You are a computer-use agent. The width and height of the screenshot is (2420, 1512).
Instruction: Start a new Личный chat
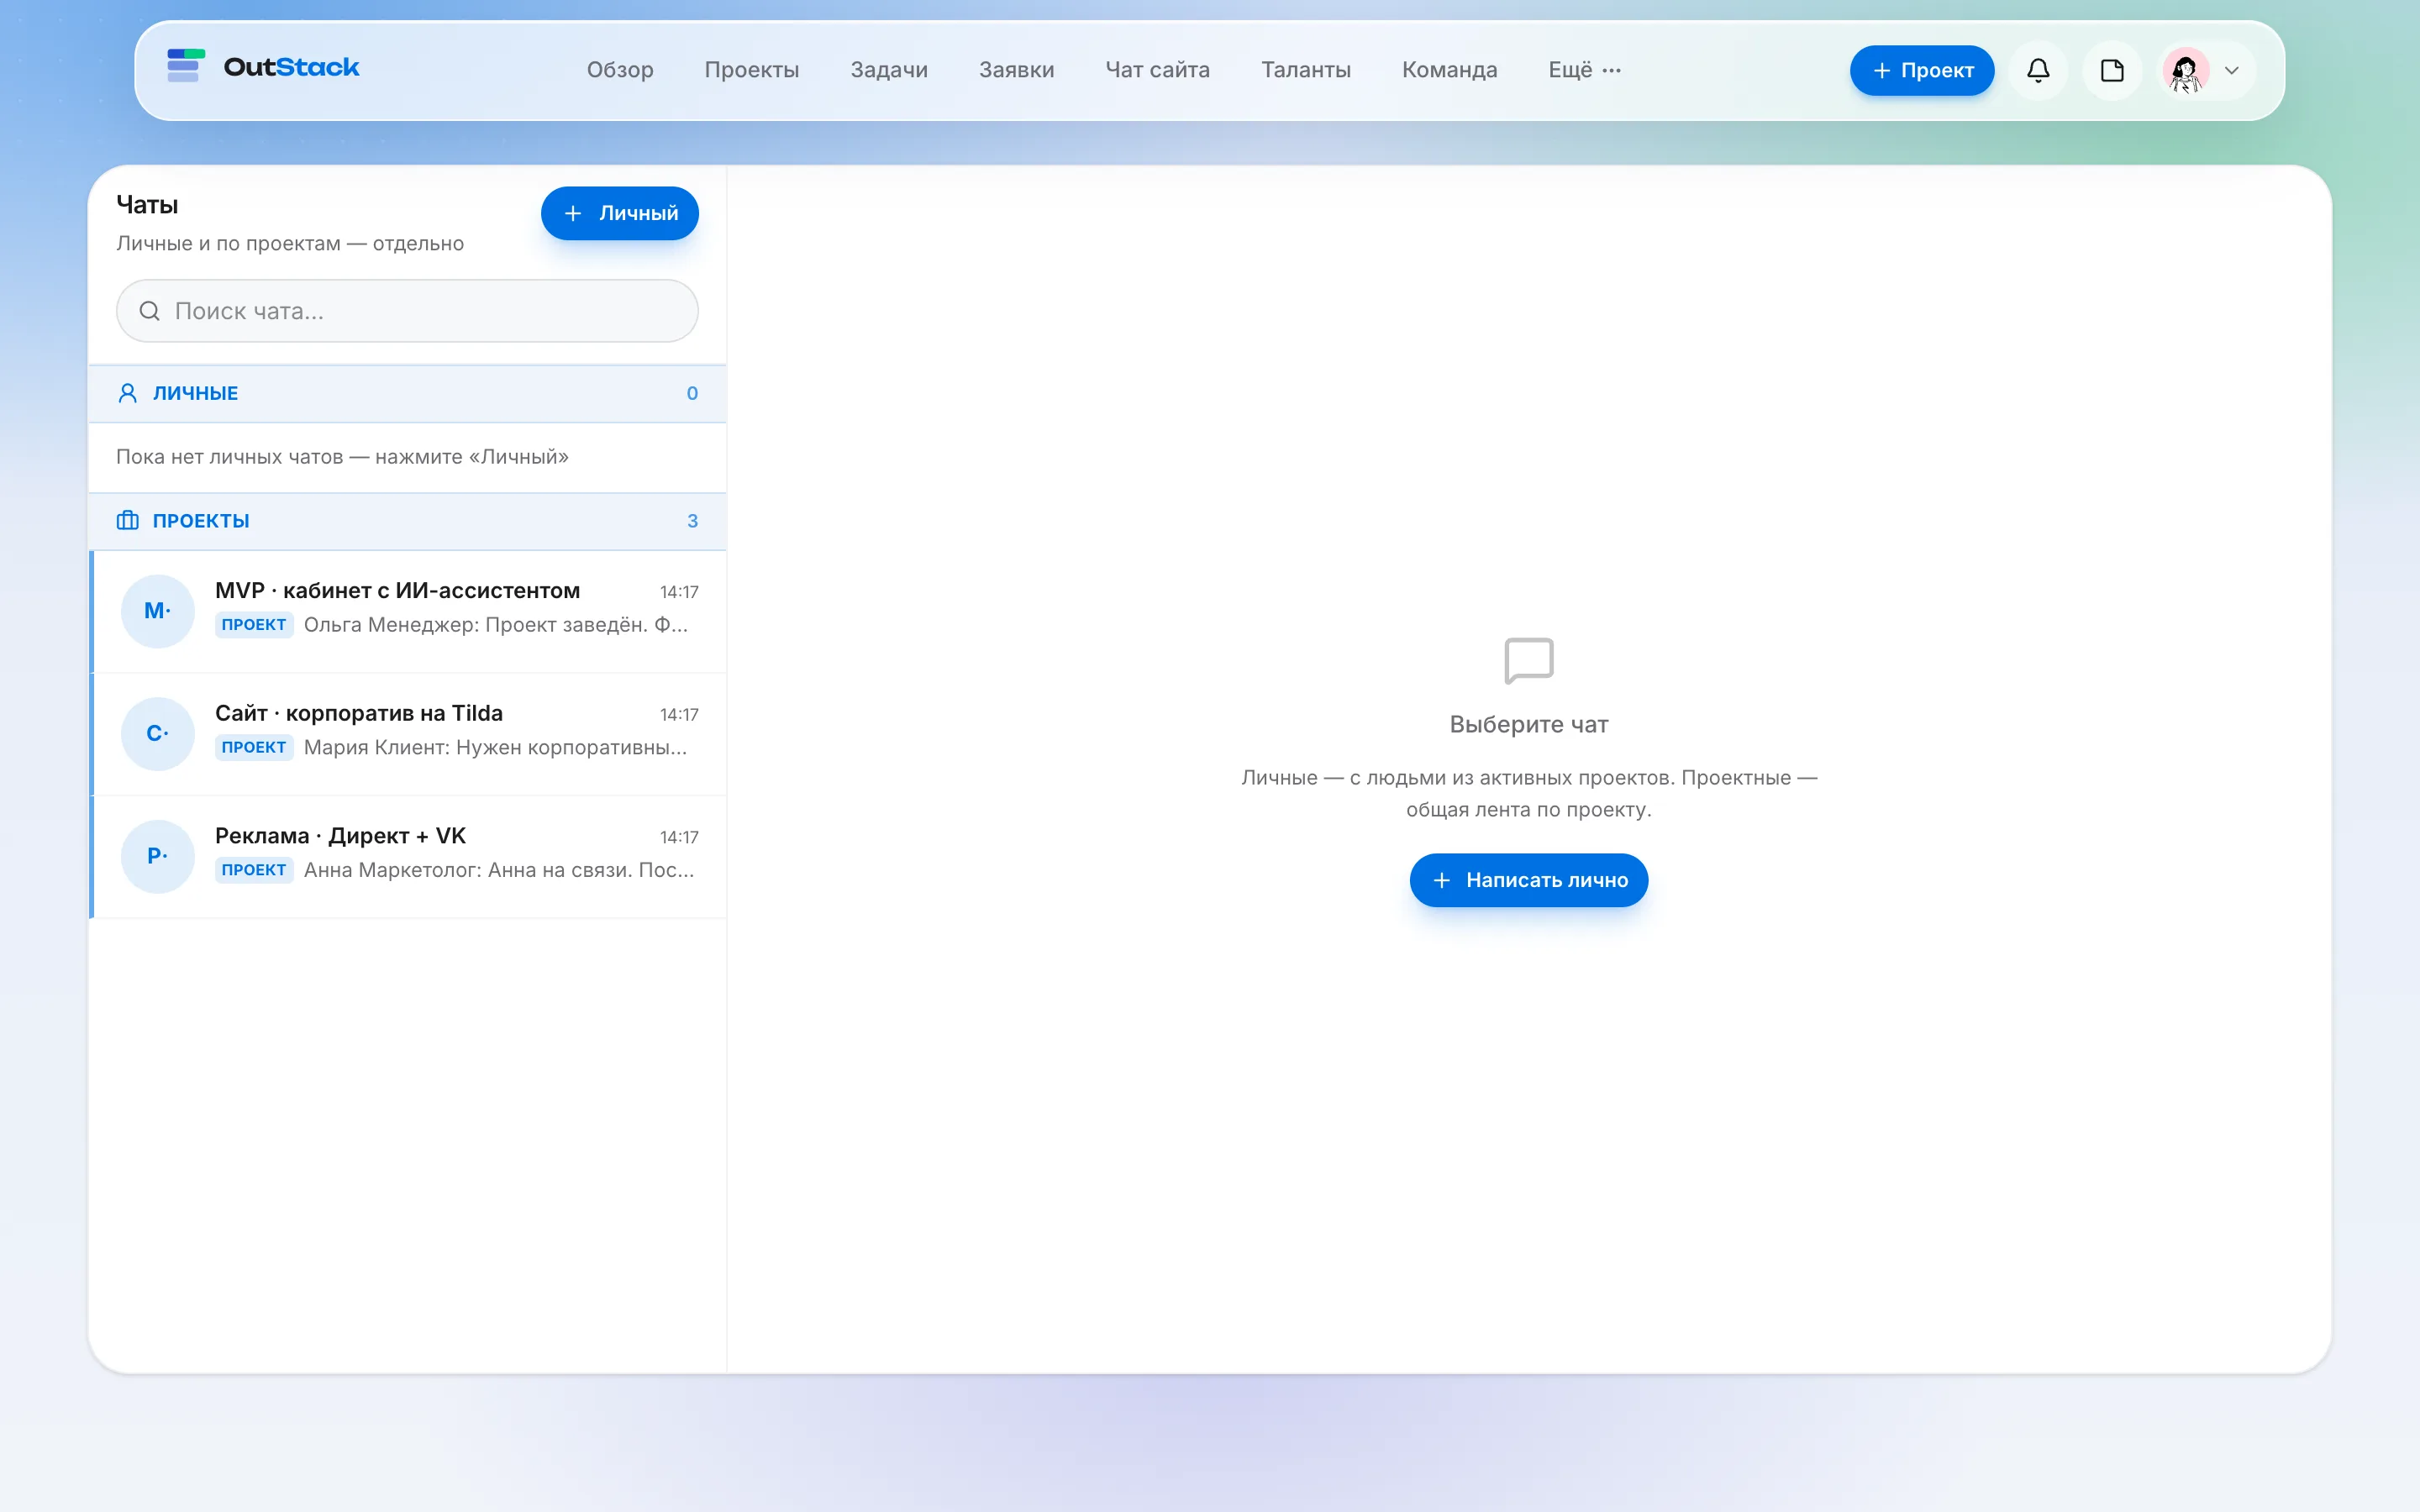[x=619, y=213]
